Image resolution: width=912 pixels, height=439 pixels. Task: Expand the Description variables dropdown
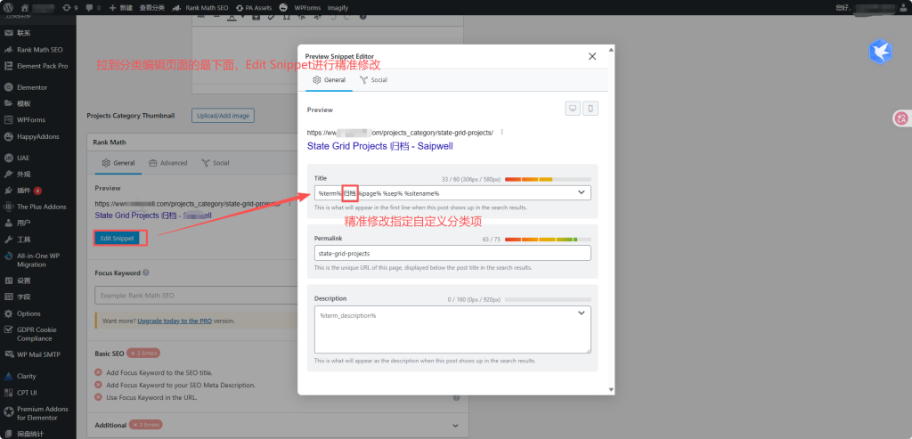tap(582, 313)
